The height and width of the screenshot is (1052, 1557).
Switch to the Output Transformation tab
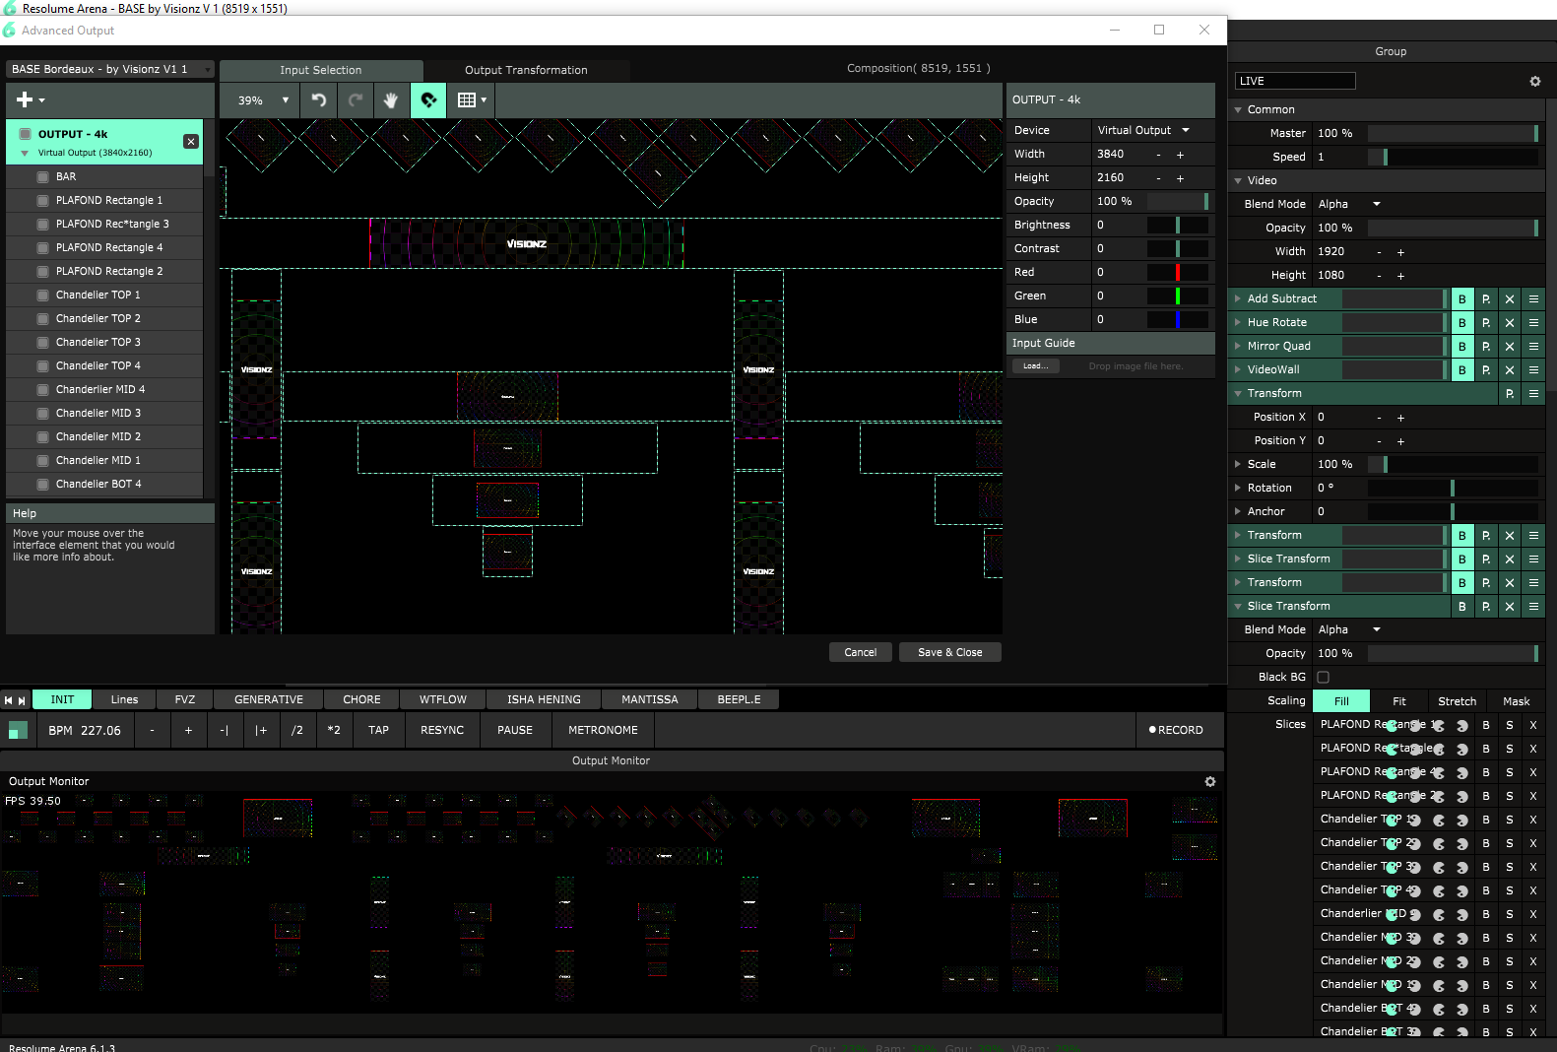pos(526,71)
